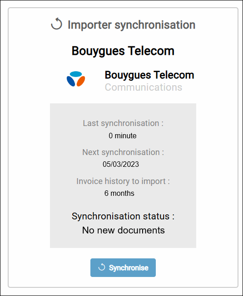The height and width of the screenshot is (296, 243).
Task: Click the Synchronise button
Action: point(123,267)
